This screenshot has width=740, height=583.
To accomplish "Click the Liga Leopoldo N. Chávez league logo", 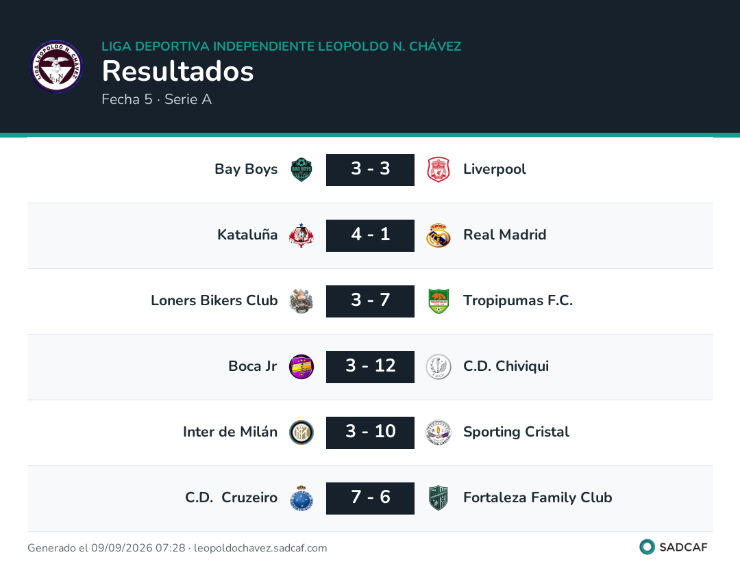I will [57, 66].
